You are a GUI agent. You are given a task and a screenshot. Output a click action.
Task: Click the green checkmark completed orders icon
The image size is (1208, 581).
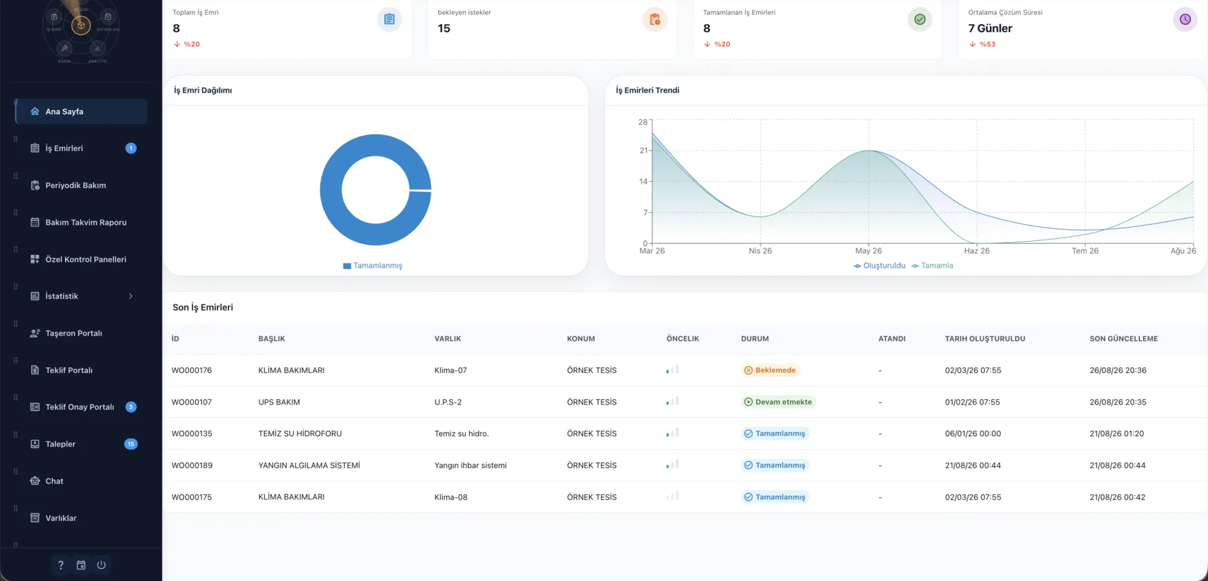tap(920, 19)
